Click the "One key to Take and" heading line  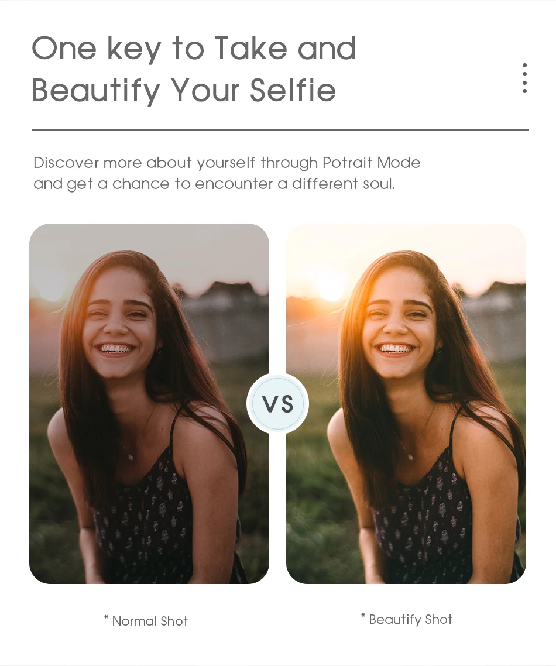pyautogui.click(x=194, y=49)
